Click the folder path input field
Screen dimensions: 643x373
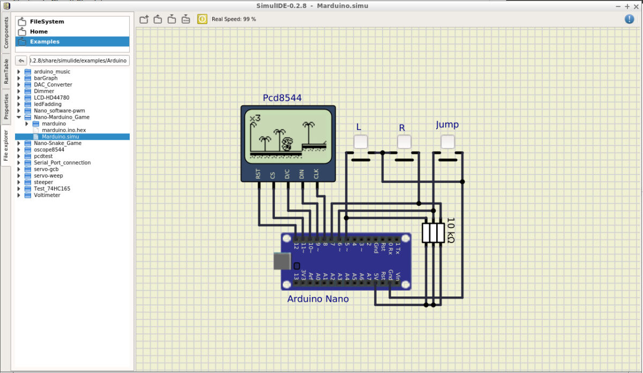click(x=78, y=60)
